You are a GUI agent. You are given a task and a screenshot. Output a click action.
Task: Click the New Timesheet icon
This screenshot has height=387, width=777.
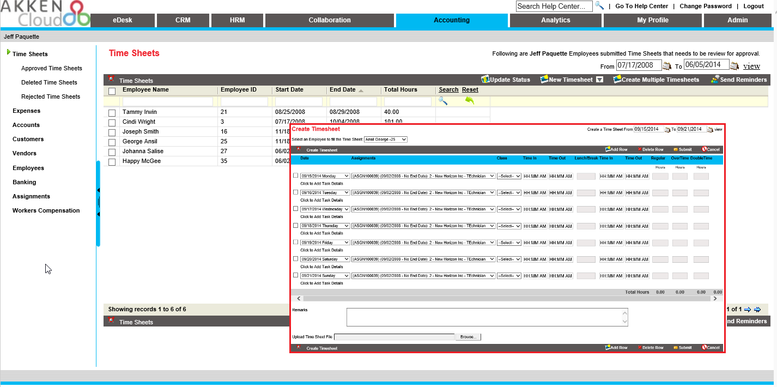(544, 80)
